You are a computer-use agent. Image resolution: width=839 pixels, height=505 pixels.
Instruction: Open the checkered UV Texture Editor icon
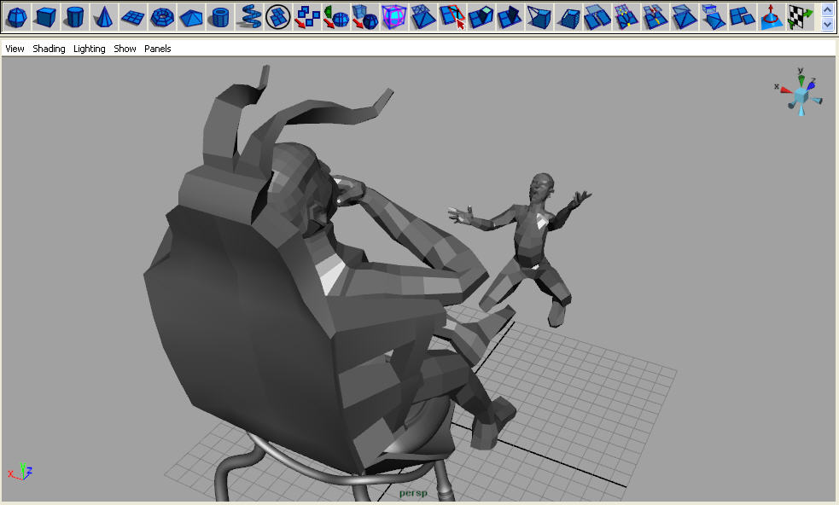[x=801, y=17]
